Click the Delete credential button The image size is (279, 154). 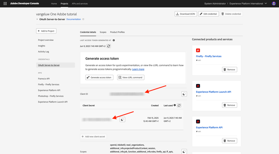231,14
